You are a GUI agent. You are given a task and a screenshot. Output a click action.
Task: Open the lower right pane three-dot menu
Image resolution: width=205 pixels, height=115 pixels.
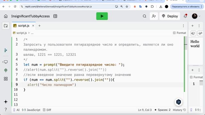(199, 70)
